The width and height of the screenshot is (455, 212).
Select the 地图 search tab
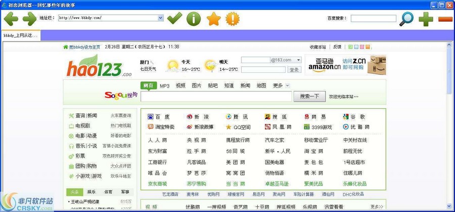click(261, 86)
